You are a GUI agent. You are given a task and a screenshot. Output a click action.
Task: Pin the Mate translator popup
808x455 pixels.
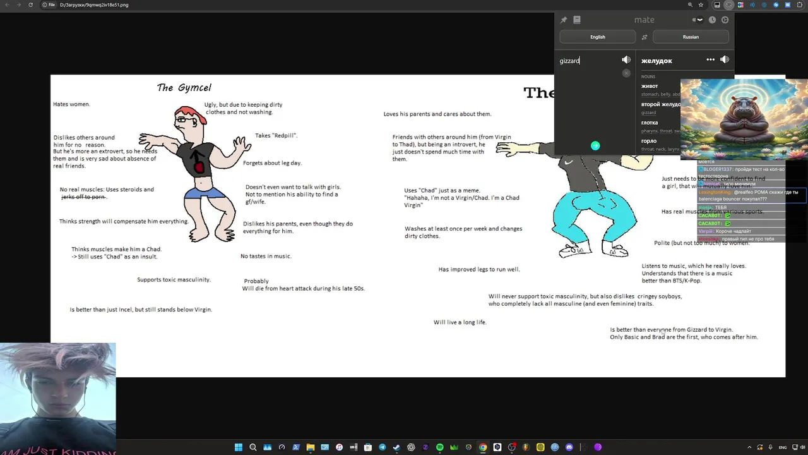pyautogui.click(x=564, y=20)
